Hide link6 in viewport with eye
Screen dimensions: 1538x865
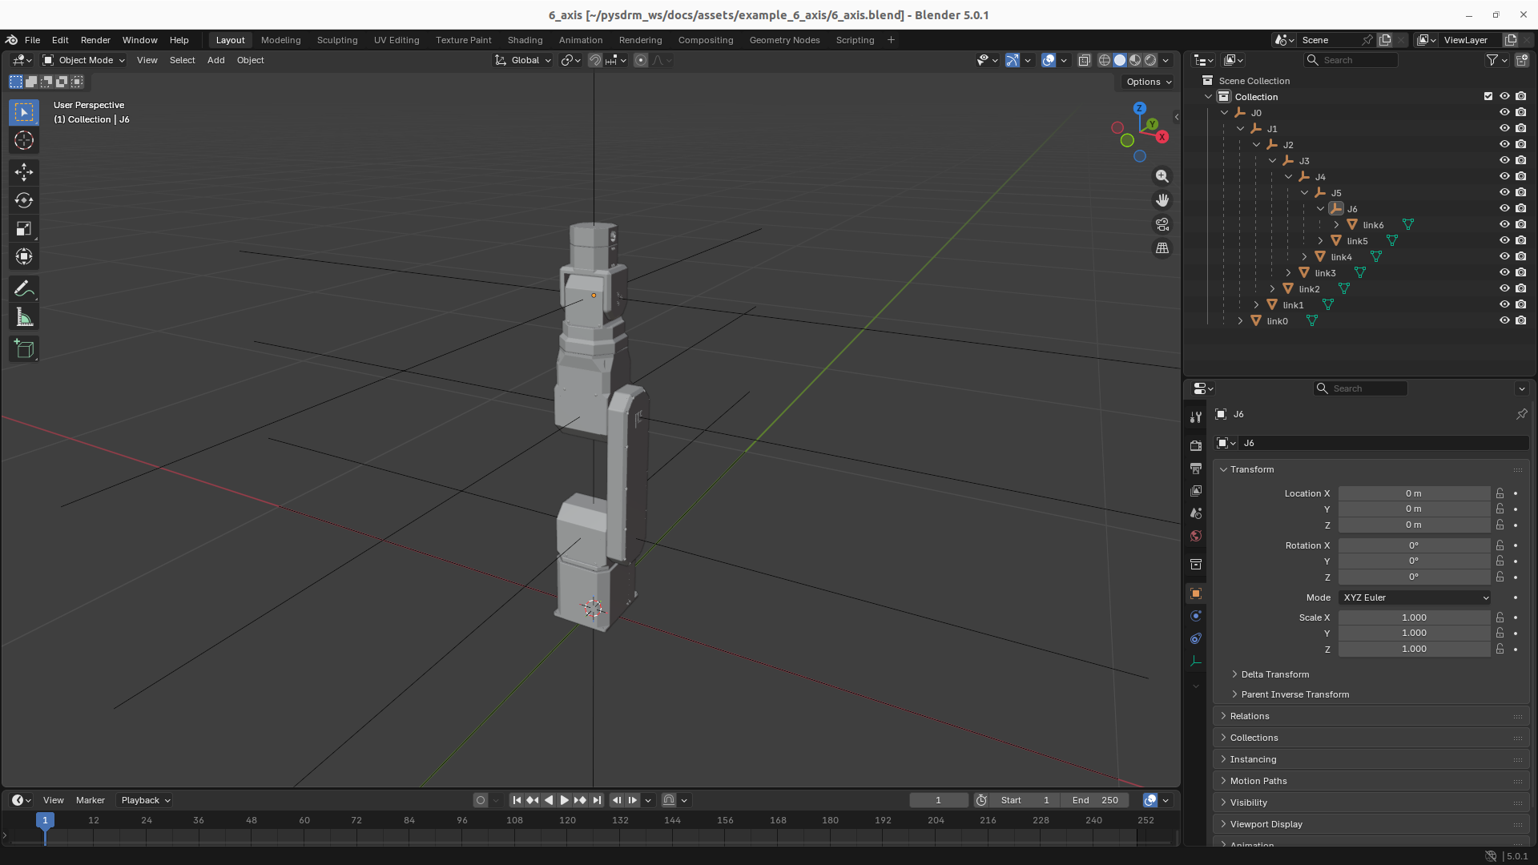1504,225
